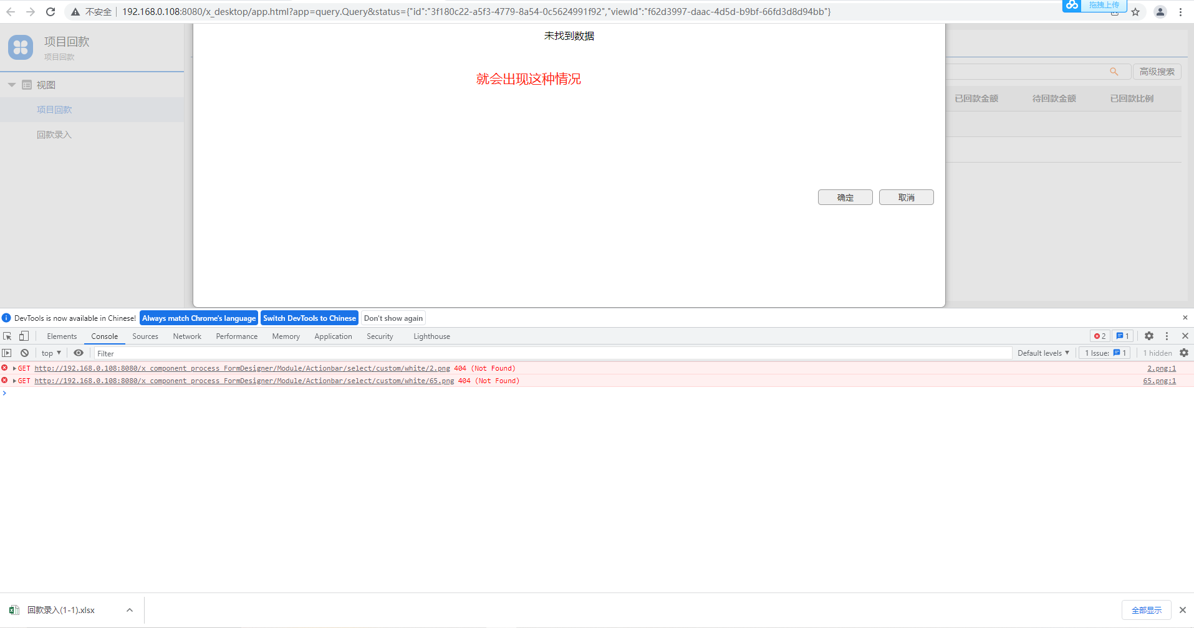Click the not-secure warning triangle icon
Screen dimensions: 1194x628
75,12
